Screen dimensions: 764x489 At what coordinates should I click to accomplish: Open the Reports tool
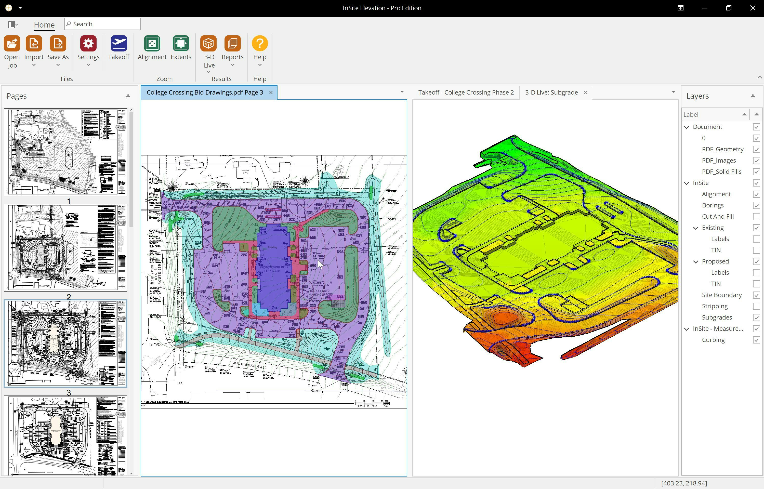click(x=232, y=48)
